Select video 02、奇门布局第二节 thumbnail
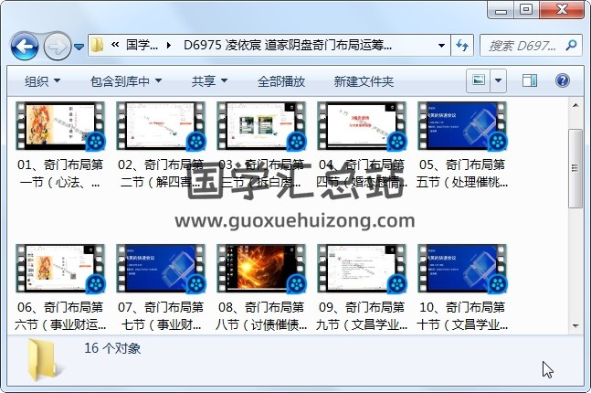This screenshot has height=393, width=591. point(161,126)
